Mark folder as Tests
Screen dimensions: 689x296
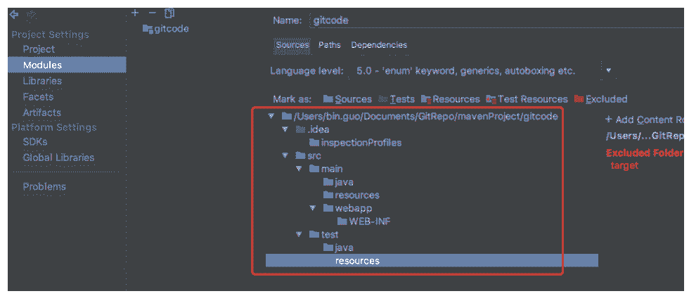pyautogui.click(x=397, y=99)
